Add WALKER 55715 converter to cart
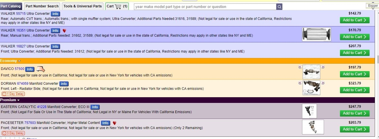Image resolution: width=379 pixels, height=139 pixels. [x=354, y=20]
